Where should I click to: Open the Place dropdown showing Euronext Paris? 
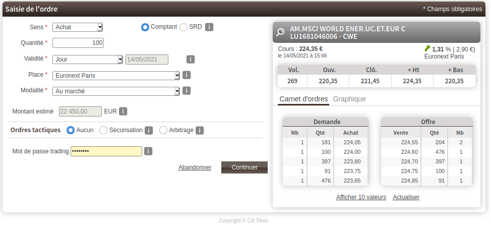(116, 76)
